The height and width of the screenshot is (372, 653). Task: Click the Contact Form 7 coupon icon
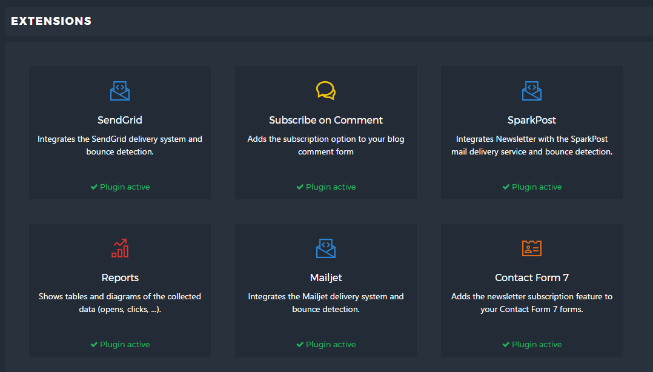pos(531,248)
